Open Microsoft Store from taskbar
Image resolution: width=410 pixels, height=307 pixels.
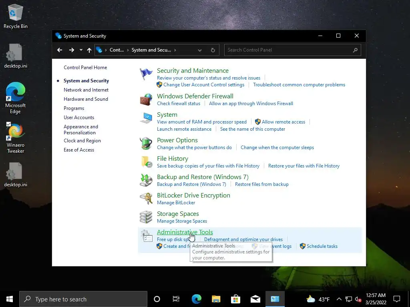click(x=235, y=299)
